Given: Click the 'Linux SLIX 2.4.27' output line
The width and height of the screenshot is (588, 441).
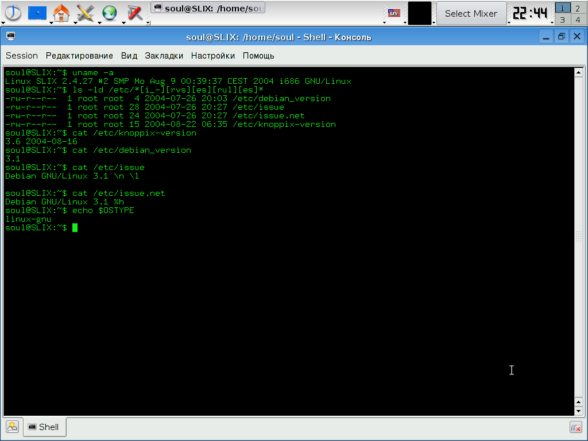Looking at the screenshot, I should click(x=178, y=82).
